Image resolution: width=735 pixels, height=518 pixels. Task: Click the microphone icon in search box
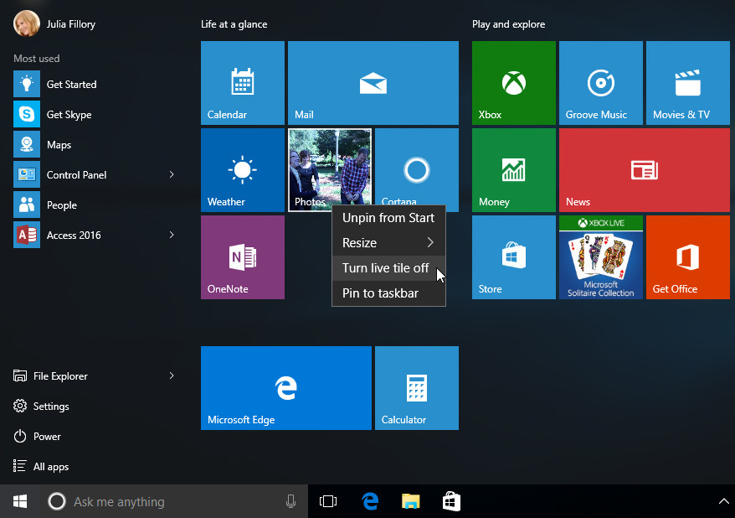[290, 501]
